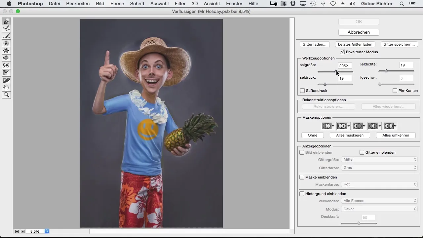
Task: Open the fifth mask option (invert selection)
Action: pos(390,126)
